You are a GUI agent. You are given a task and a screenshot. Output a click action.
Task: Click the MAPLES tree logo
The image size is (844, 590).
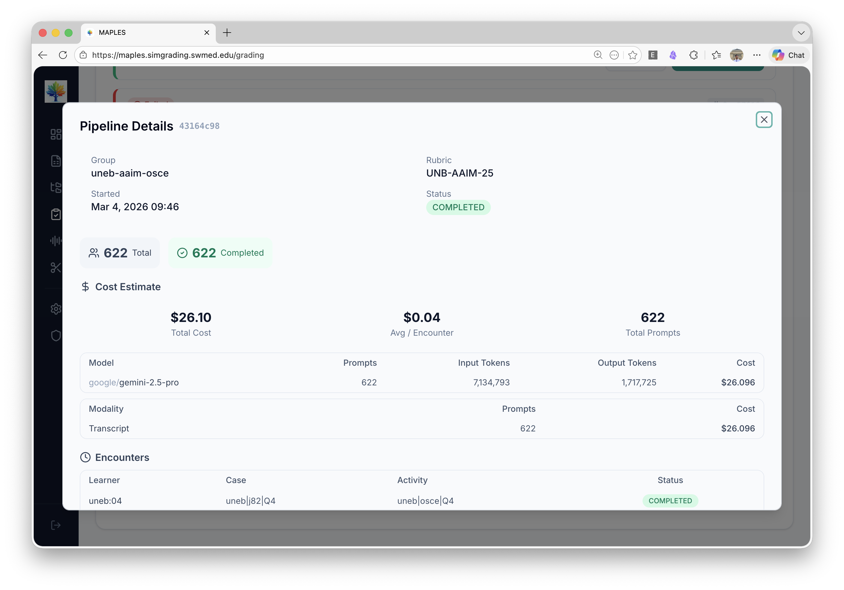coord(56,92)
